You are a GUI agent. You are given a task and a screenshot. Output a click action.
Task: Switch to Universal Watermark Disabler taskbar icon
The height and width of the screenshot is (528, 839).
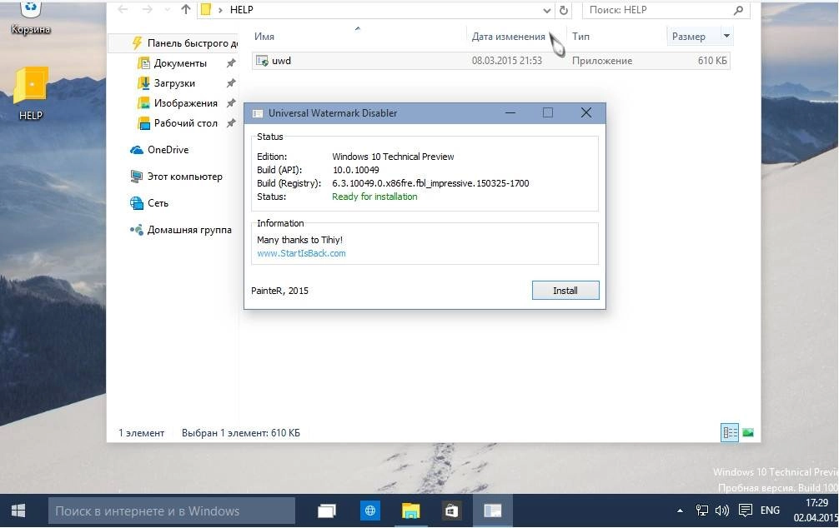492,511
